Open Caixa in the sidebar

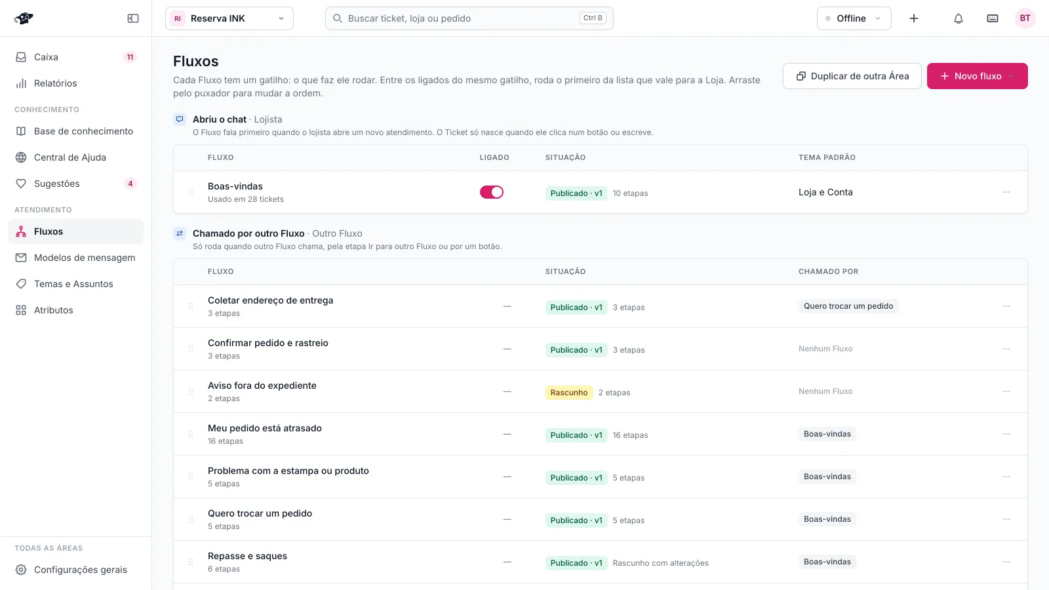tap(76, 57)
